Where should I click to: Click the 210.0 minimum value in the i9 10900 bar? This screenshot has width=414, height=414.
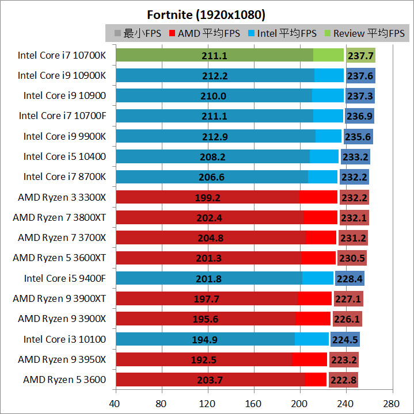point(214,96)
